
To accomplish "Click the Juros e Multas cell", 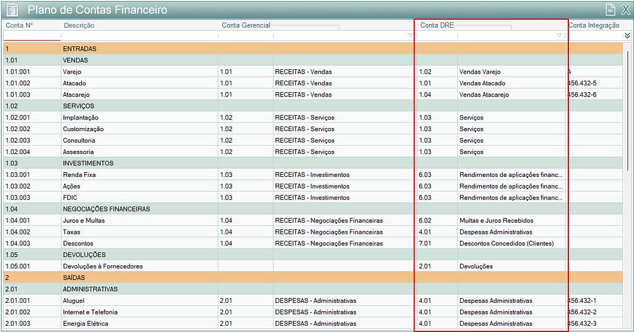I will pyautogui.click(x=139, y=221).
